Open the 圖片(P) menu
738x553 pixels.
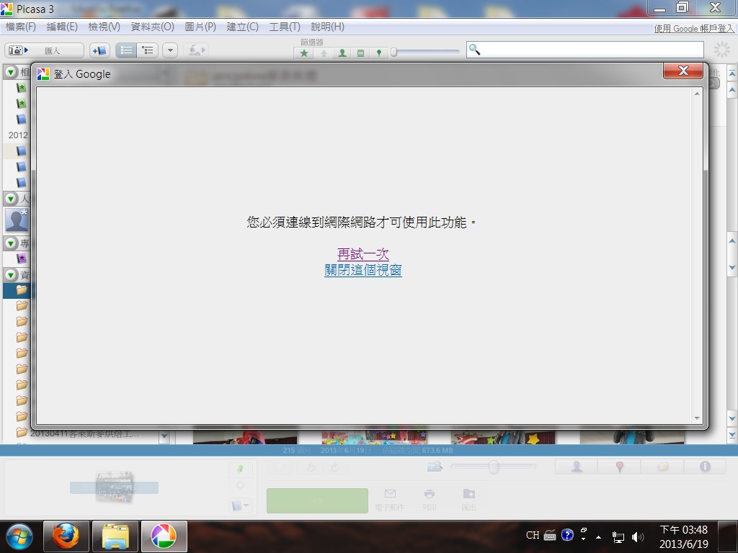pyautogui.click(x=200, y=27)
